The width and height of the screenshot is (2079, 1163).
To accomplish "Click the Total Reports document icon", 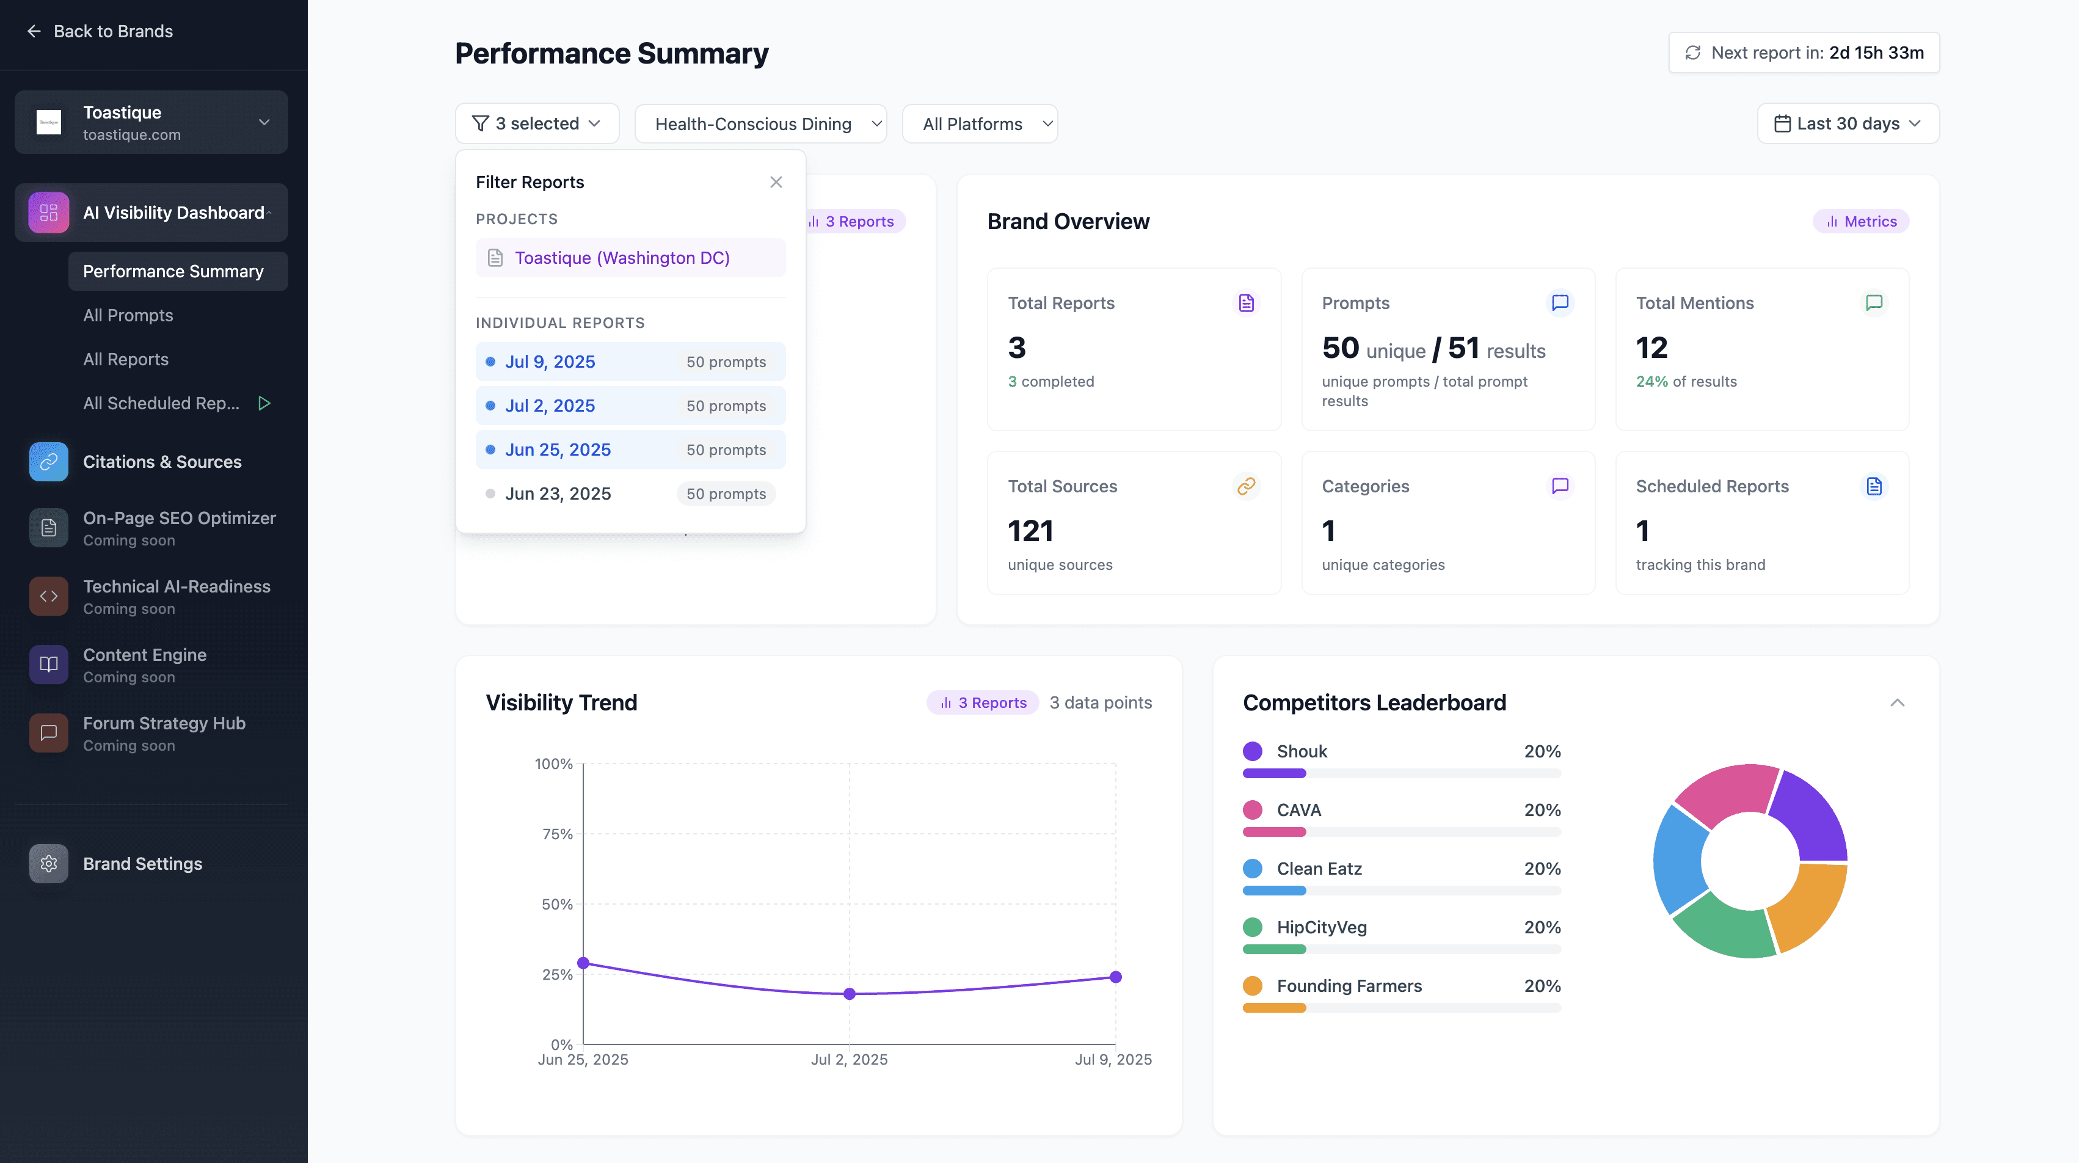I will pyautogui.click(x=1246, y=302).
